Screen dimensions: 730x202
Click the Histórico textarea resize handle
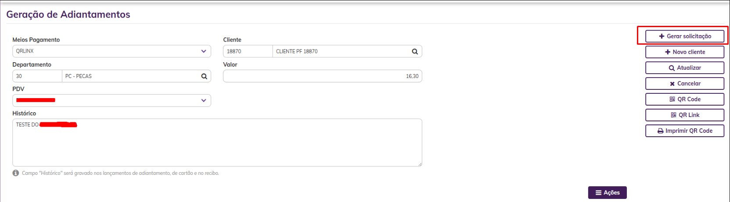tap(420, 164)
